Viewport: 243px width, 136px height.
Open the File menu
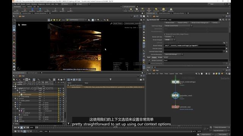[15, 4]
